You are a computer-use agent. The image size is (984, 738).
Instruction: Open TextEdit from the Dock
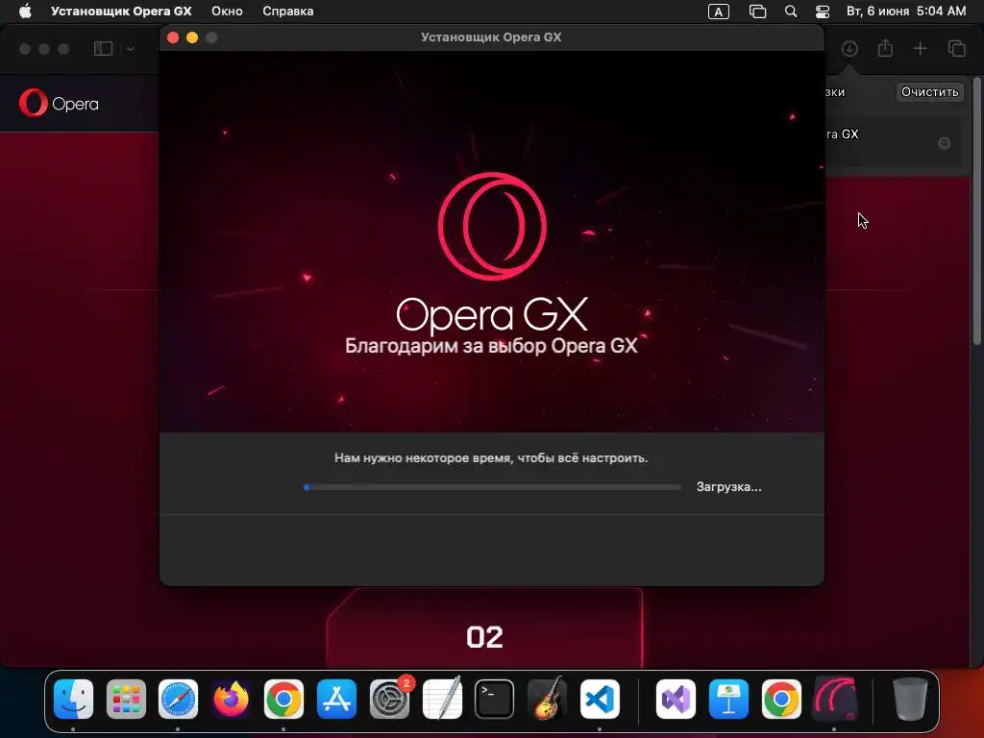(442, 700)
